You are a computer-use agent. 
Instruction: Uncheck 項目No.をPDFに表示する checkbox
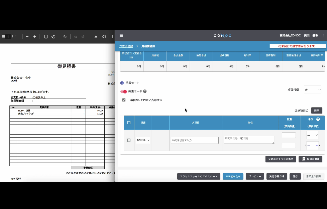[124, 100]
